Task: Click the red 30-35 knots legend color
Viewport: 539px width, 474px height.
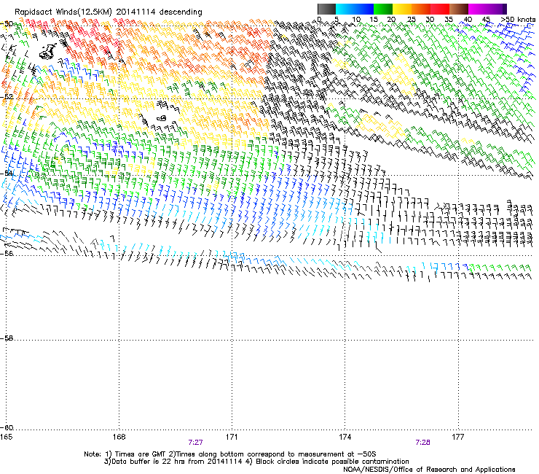Action: (440, 9)
